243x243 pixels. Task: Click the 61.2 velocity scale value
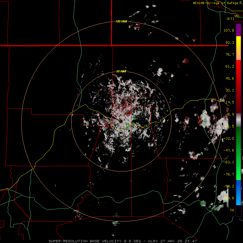230,66
